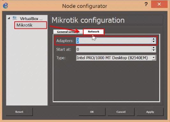Click the VirtualBox computer icon

[15, 18]
